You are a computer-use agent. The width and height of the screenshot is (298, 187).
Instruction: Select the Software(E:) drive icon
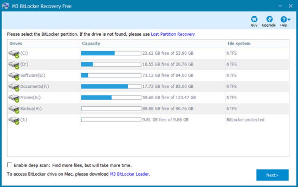click(x=14, y=76)
